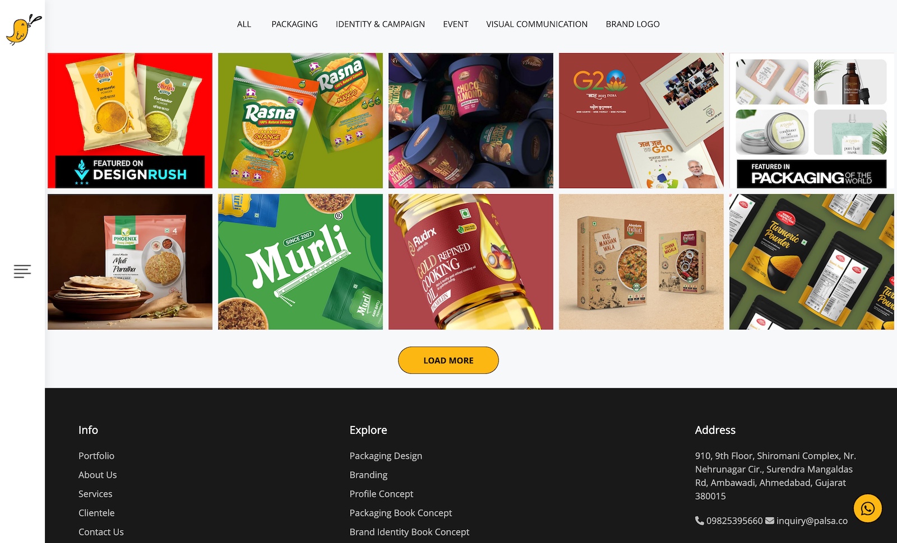897x543 pixels.
Task: Select the All portfolio filter
Action: coord(244,24)
